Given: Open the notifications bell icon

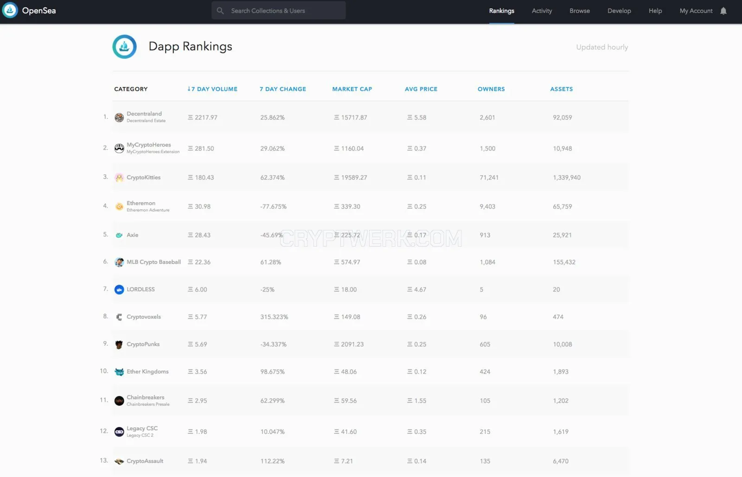Looking at the screenshot, I should [723, 11].
